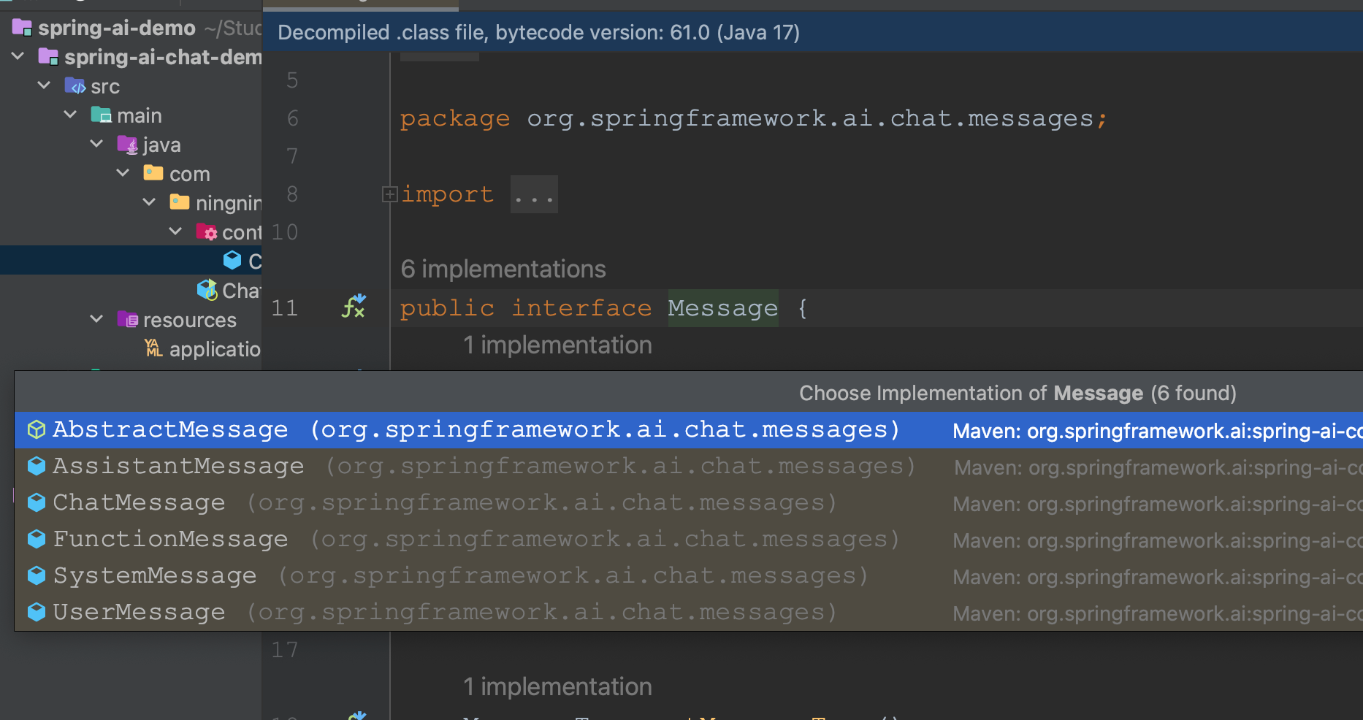Click the package keyword on line 6
The width and height of the screenshot is (1363, 720).
[455, 118]
